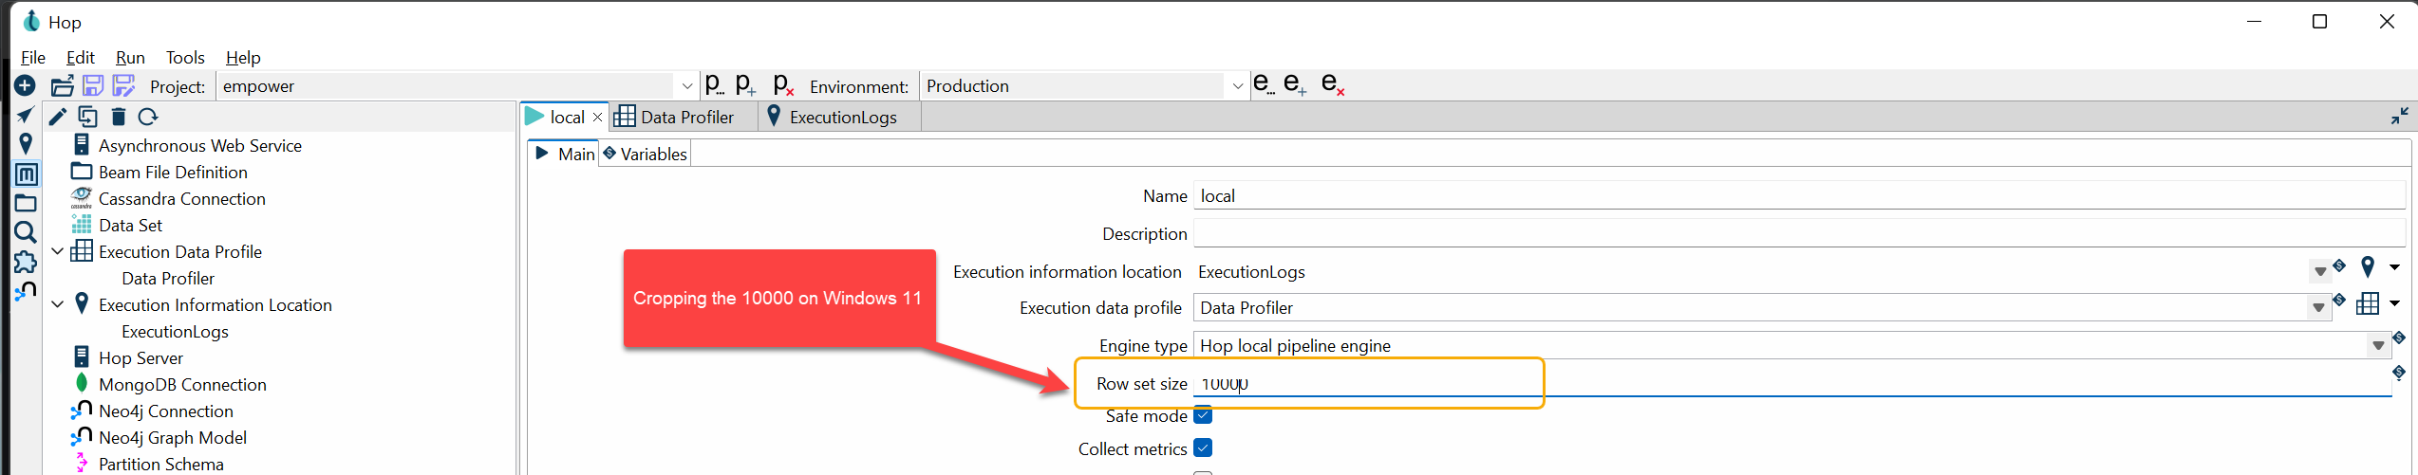Open the Execution information location dropdown arrow
The width and height of the screenshot is (2418, 475).
click(x=2320, y=272)
